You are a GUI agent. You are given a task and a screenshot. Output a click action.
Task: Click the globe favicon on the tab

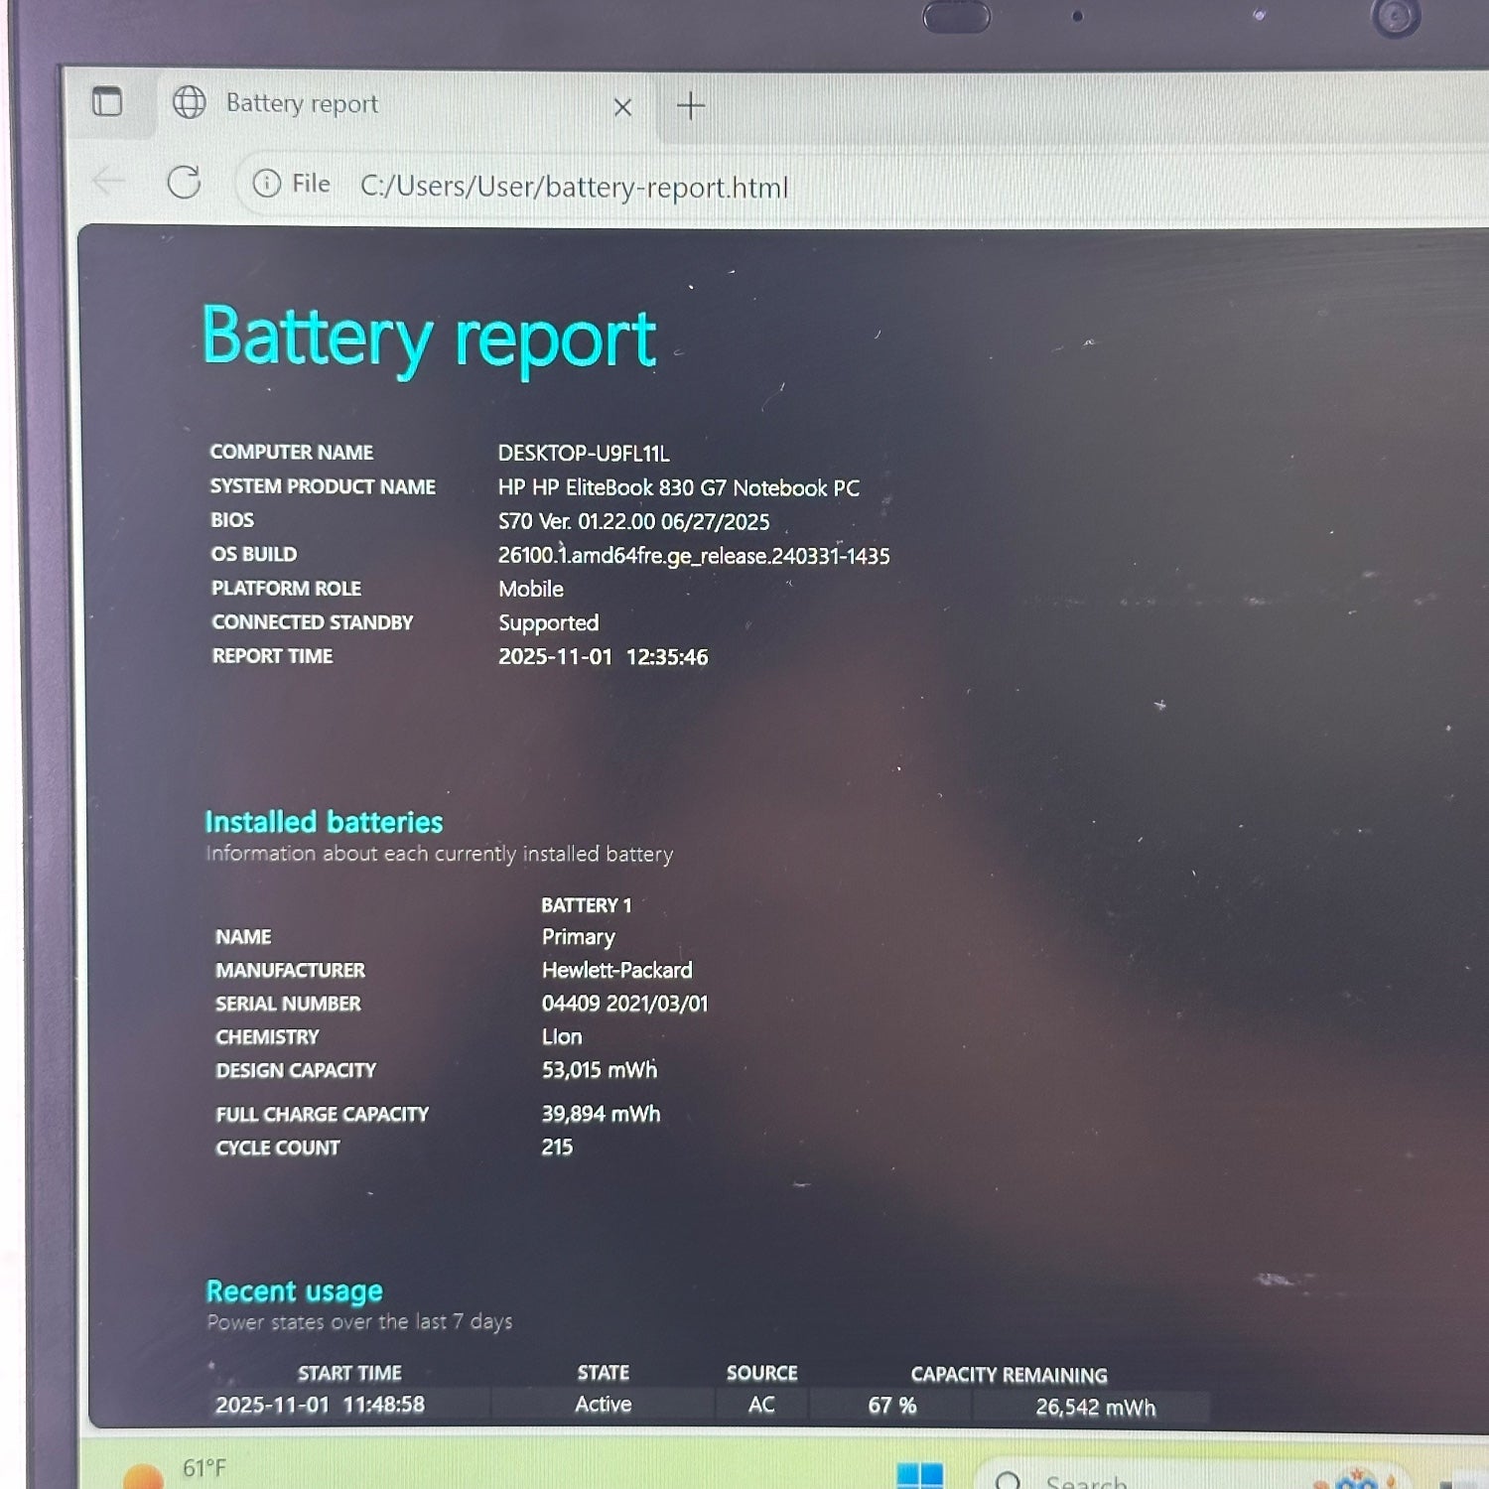(189, 102)
